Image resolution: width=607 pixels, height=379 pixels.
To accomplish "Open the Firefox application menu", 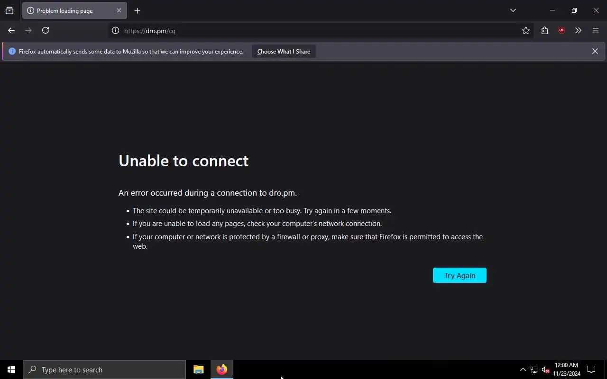I will point(596,30).
